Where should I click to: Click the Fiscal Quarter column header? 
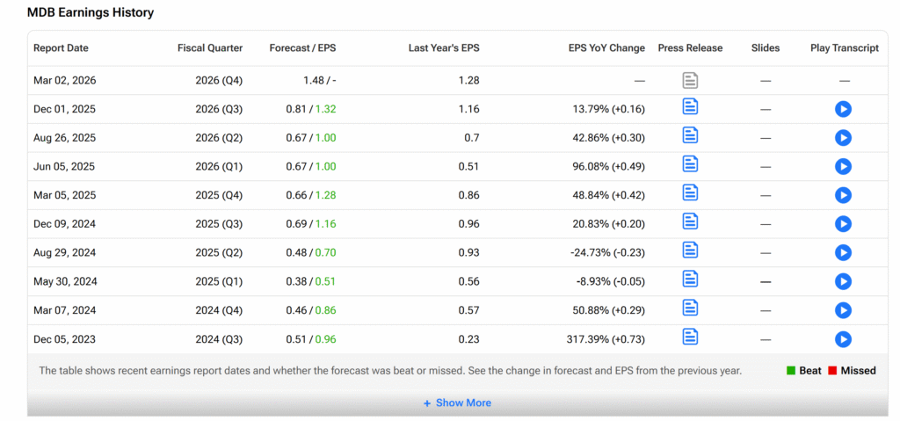[209, 48]
